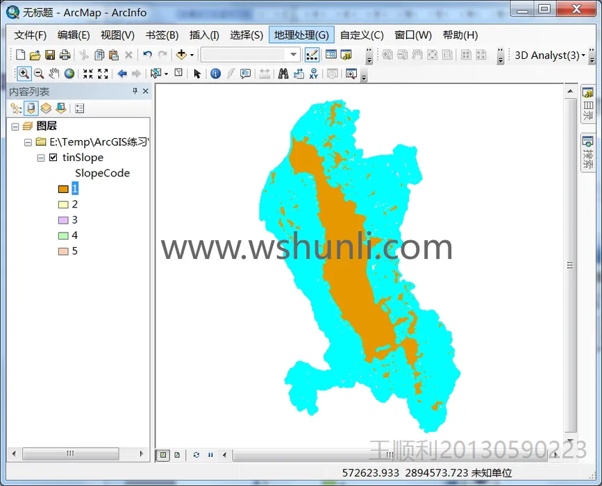Refresh map view button
Screen dimensions: 602x486
click(x=197, y=455)
